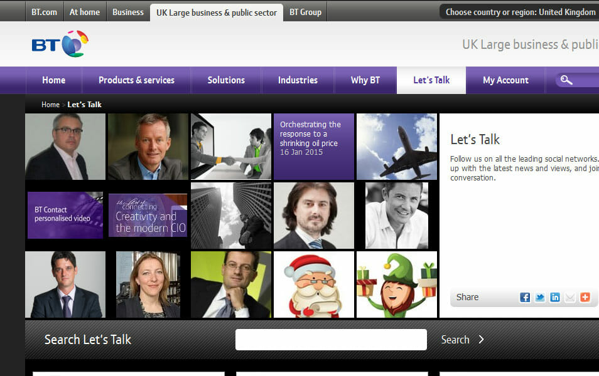Share page by email envelope icon
The width and height of the screenshot is (599, 376).
pyautogui.click(x=570, y=298)
